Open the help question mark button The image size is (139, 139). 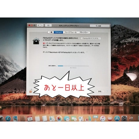click(x=107, y=91)
